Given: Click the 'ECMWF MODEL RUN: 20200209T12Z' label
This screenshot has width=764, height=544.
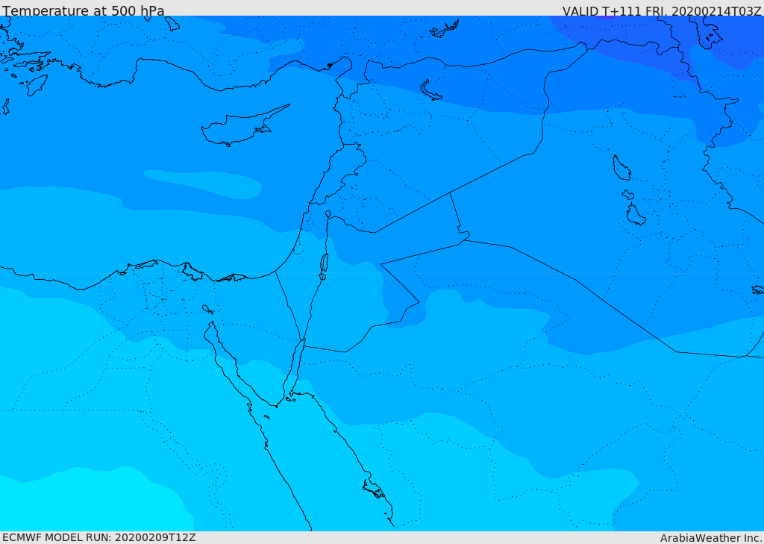Looking at the screenshot, I should (x=99, y=537).
